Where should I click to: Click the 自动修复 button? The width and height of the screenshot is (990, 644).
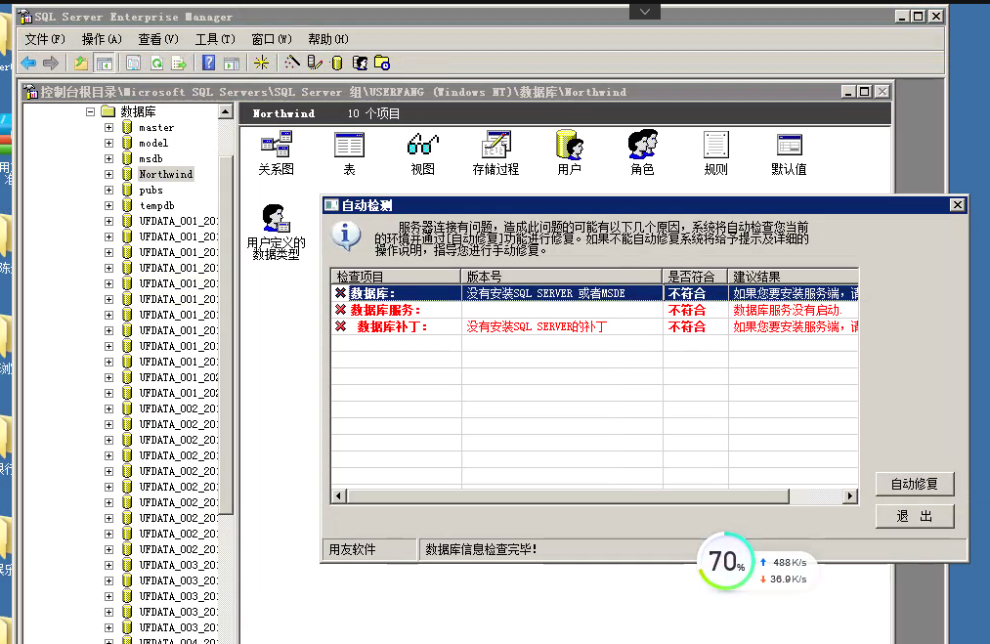[x=915, y=485]
